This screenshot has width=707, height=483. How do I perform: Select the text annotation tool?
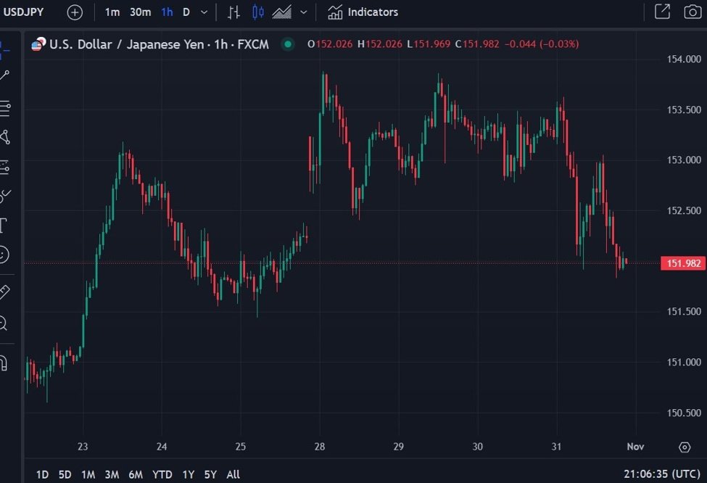click(4, 226)
